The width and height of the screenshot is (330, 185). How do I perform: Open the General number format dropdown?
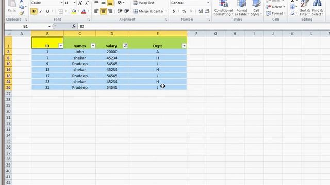pos(208,3)
